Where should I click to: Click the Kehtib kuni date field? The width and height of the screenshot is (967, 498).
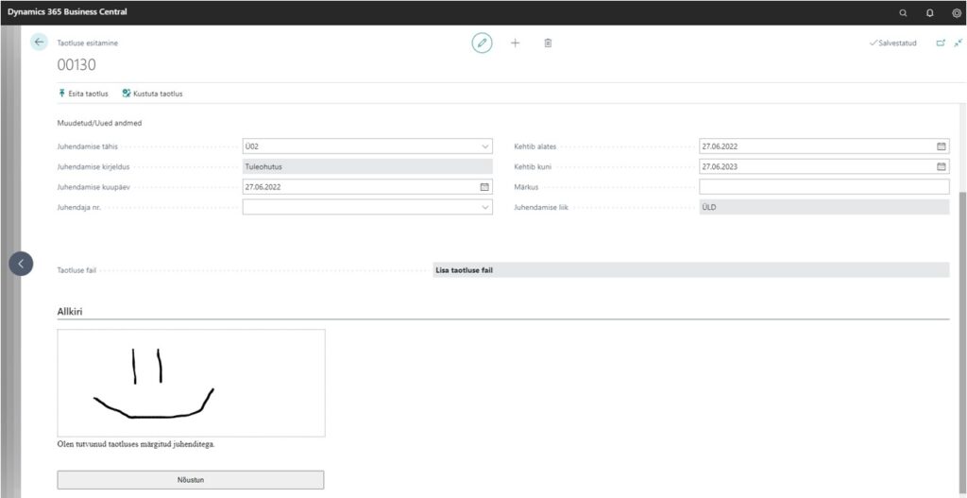pyautogui.click(x=823, y=166)
